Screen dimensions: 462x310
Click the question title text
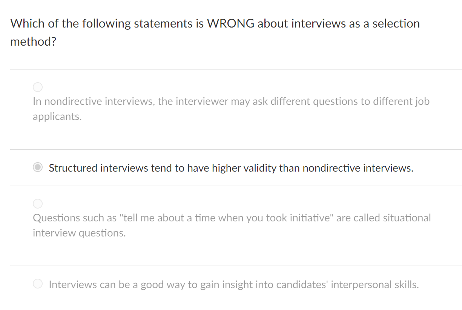[215, 23]
